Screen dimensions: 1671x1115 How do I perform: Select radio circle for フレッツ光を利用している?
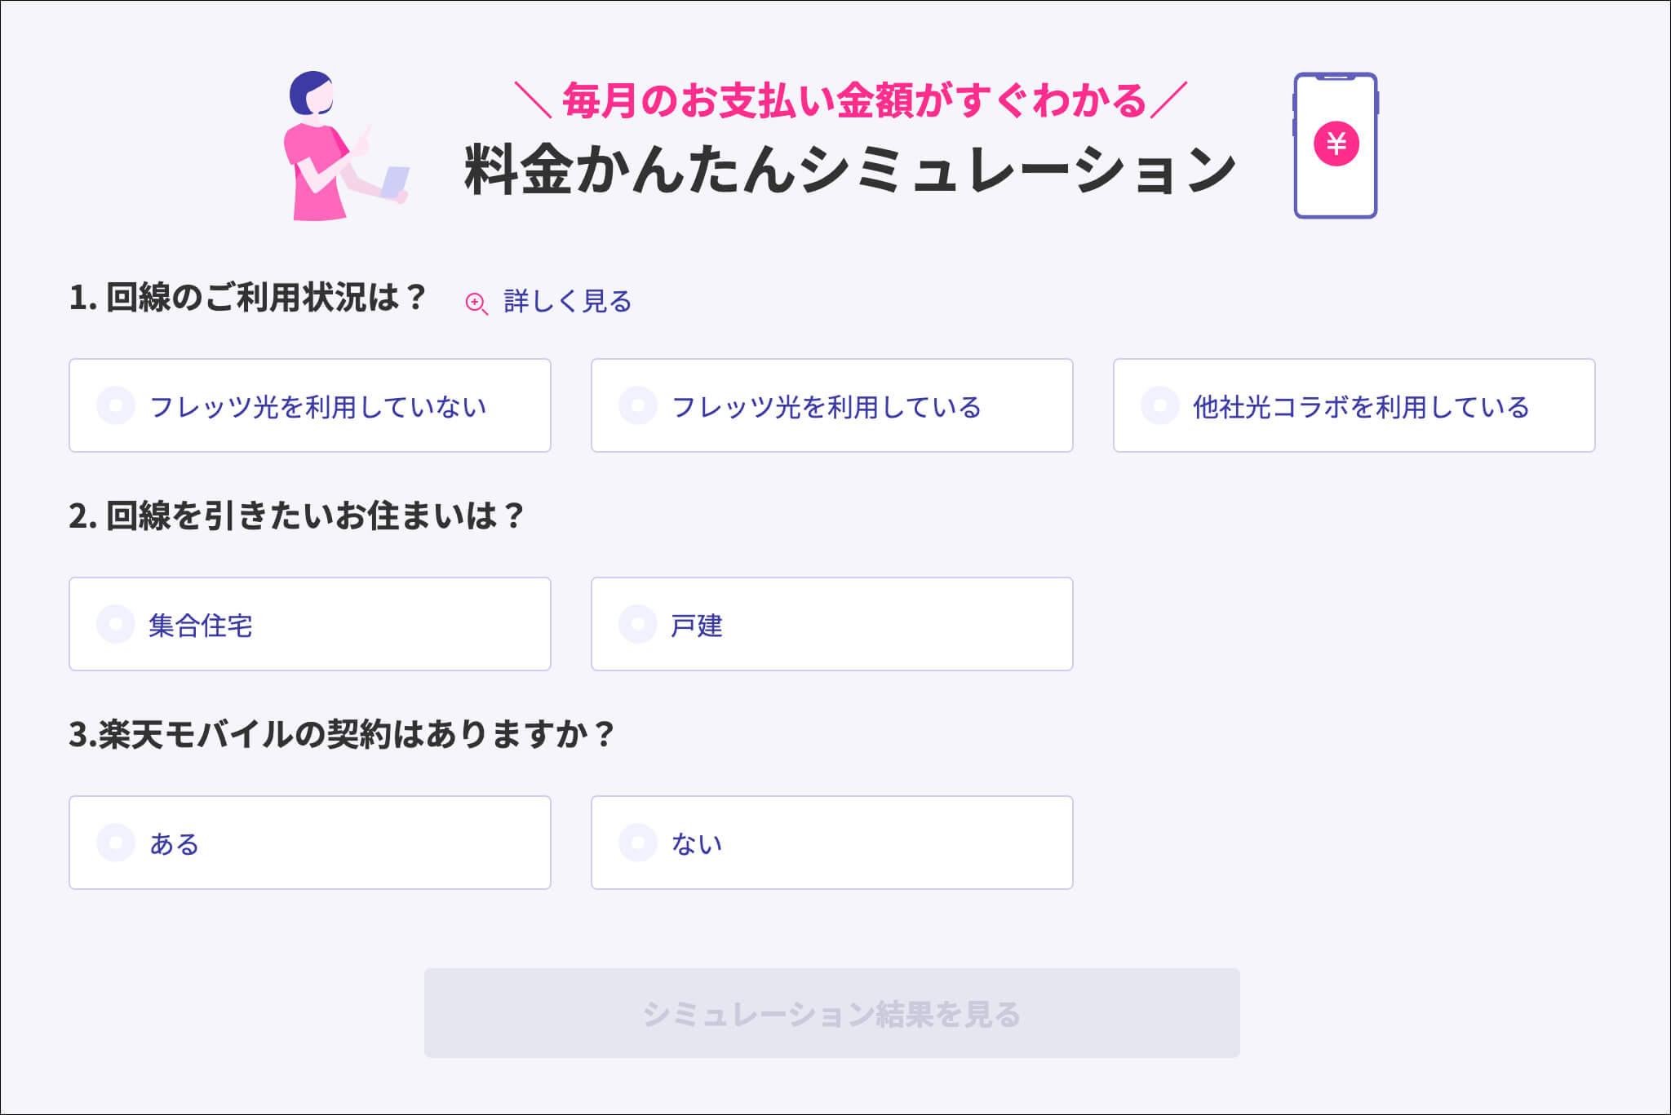(x=638, y=405)
